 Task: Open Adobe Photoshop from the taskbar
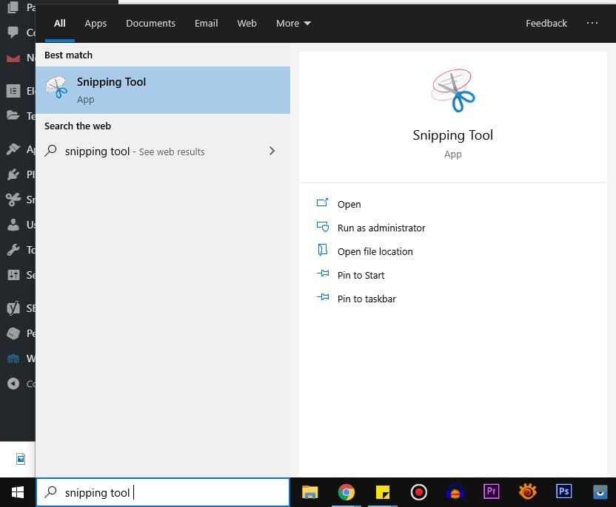(563, 491)
